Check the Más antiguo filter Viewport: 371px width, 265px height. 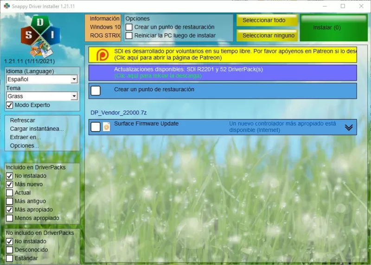[x=9, y=201]
